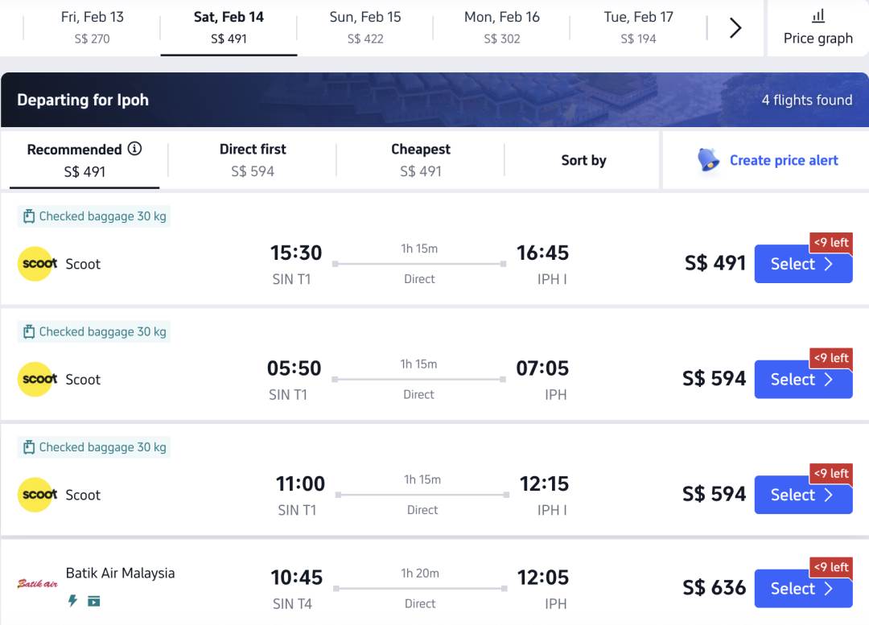Click the Create price alert link
The height and width of the screenshot is (625, 869).
[783, 160]
